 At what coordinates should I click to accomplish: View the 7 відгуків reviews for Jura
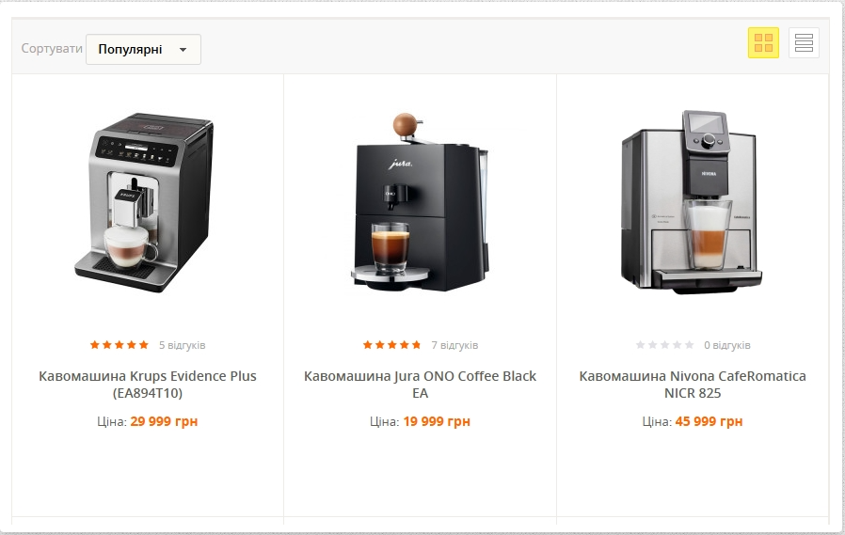click(x=454, y=345)
